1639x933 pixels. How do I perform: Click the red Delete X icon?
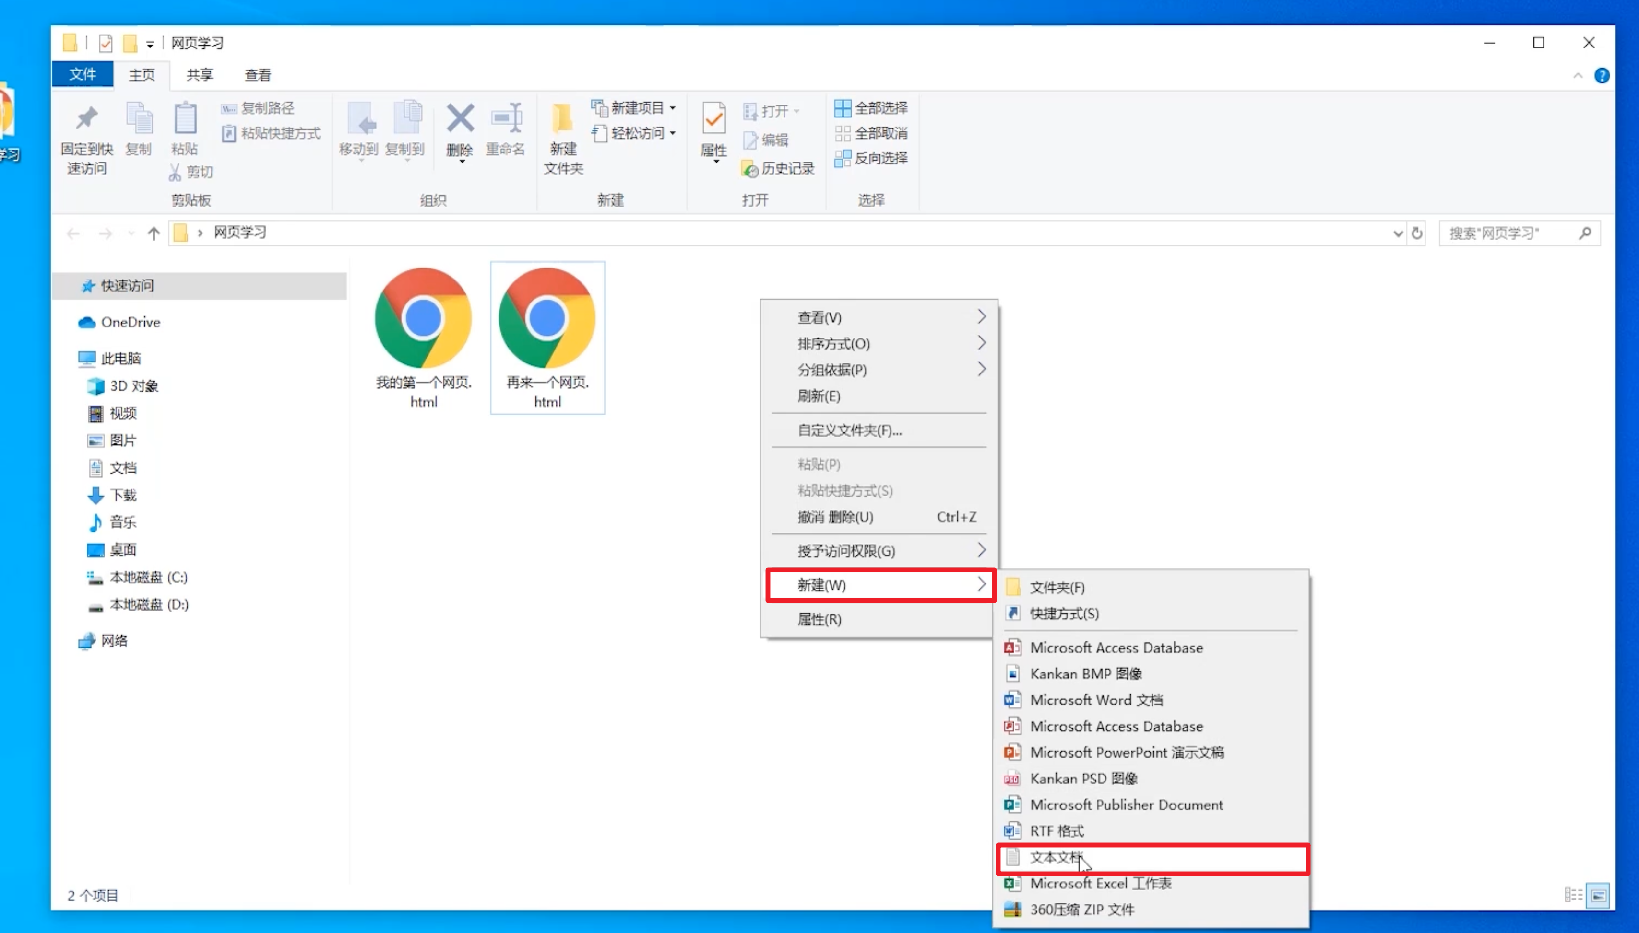point(460,118)
